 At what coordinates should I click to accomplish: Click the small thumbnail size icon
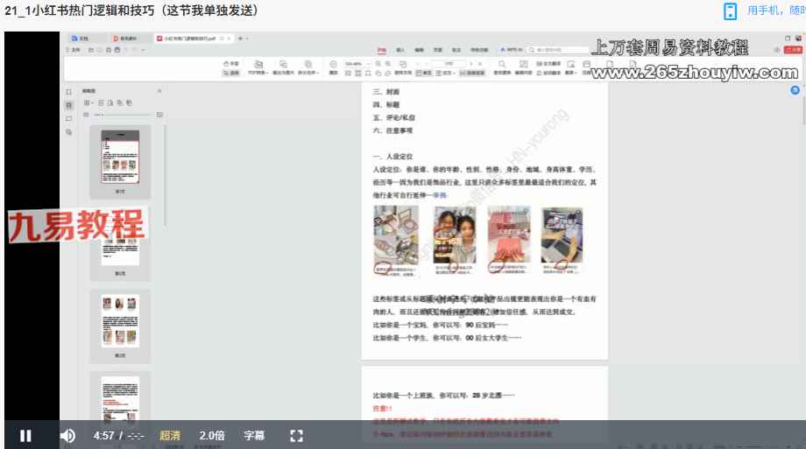86,115
